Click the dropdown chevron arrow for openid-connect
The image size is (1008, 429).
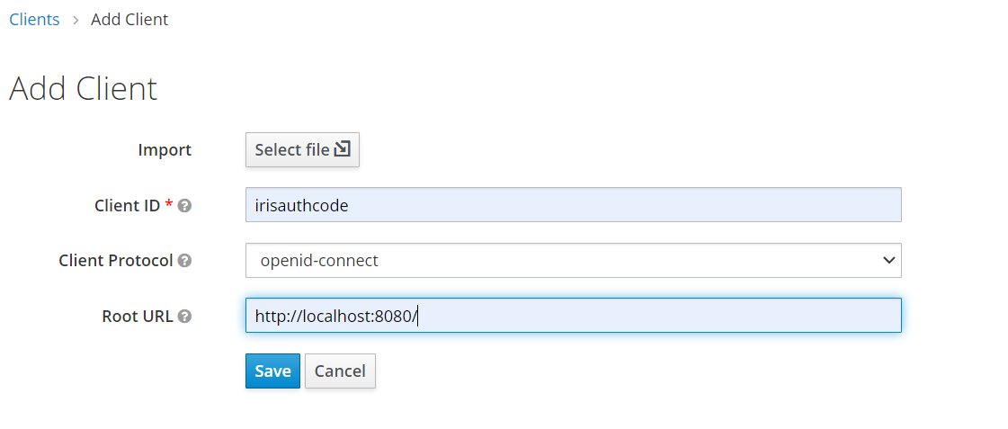click(x=888, y=261)
